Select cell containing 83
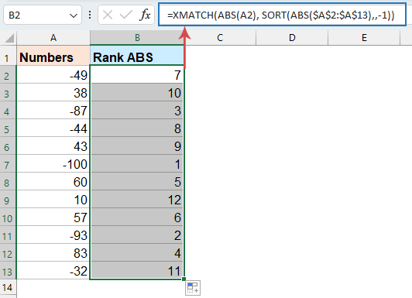 tap(53, 252)
